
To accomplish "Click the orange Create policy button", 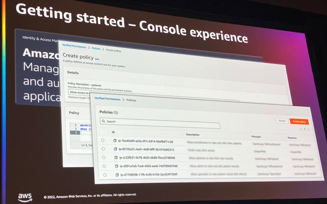I will click(x=299, y=122).
